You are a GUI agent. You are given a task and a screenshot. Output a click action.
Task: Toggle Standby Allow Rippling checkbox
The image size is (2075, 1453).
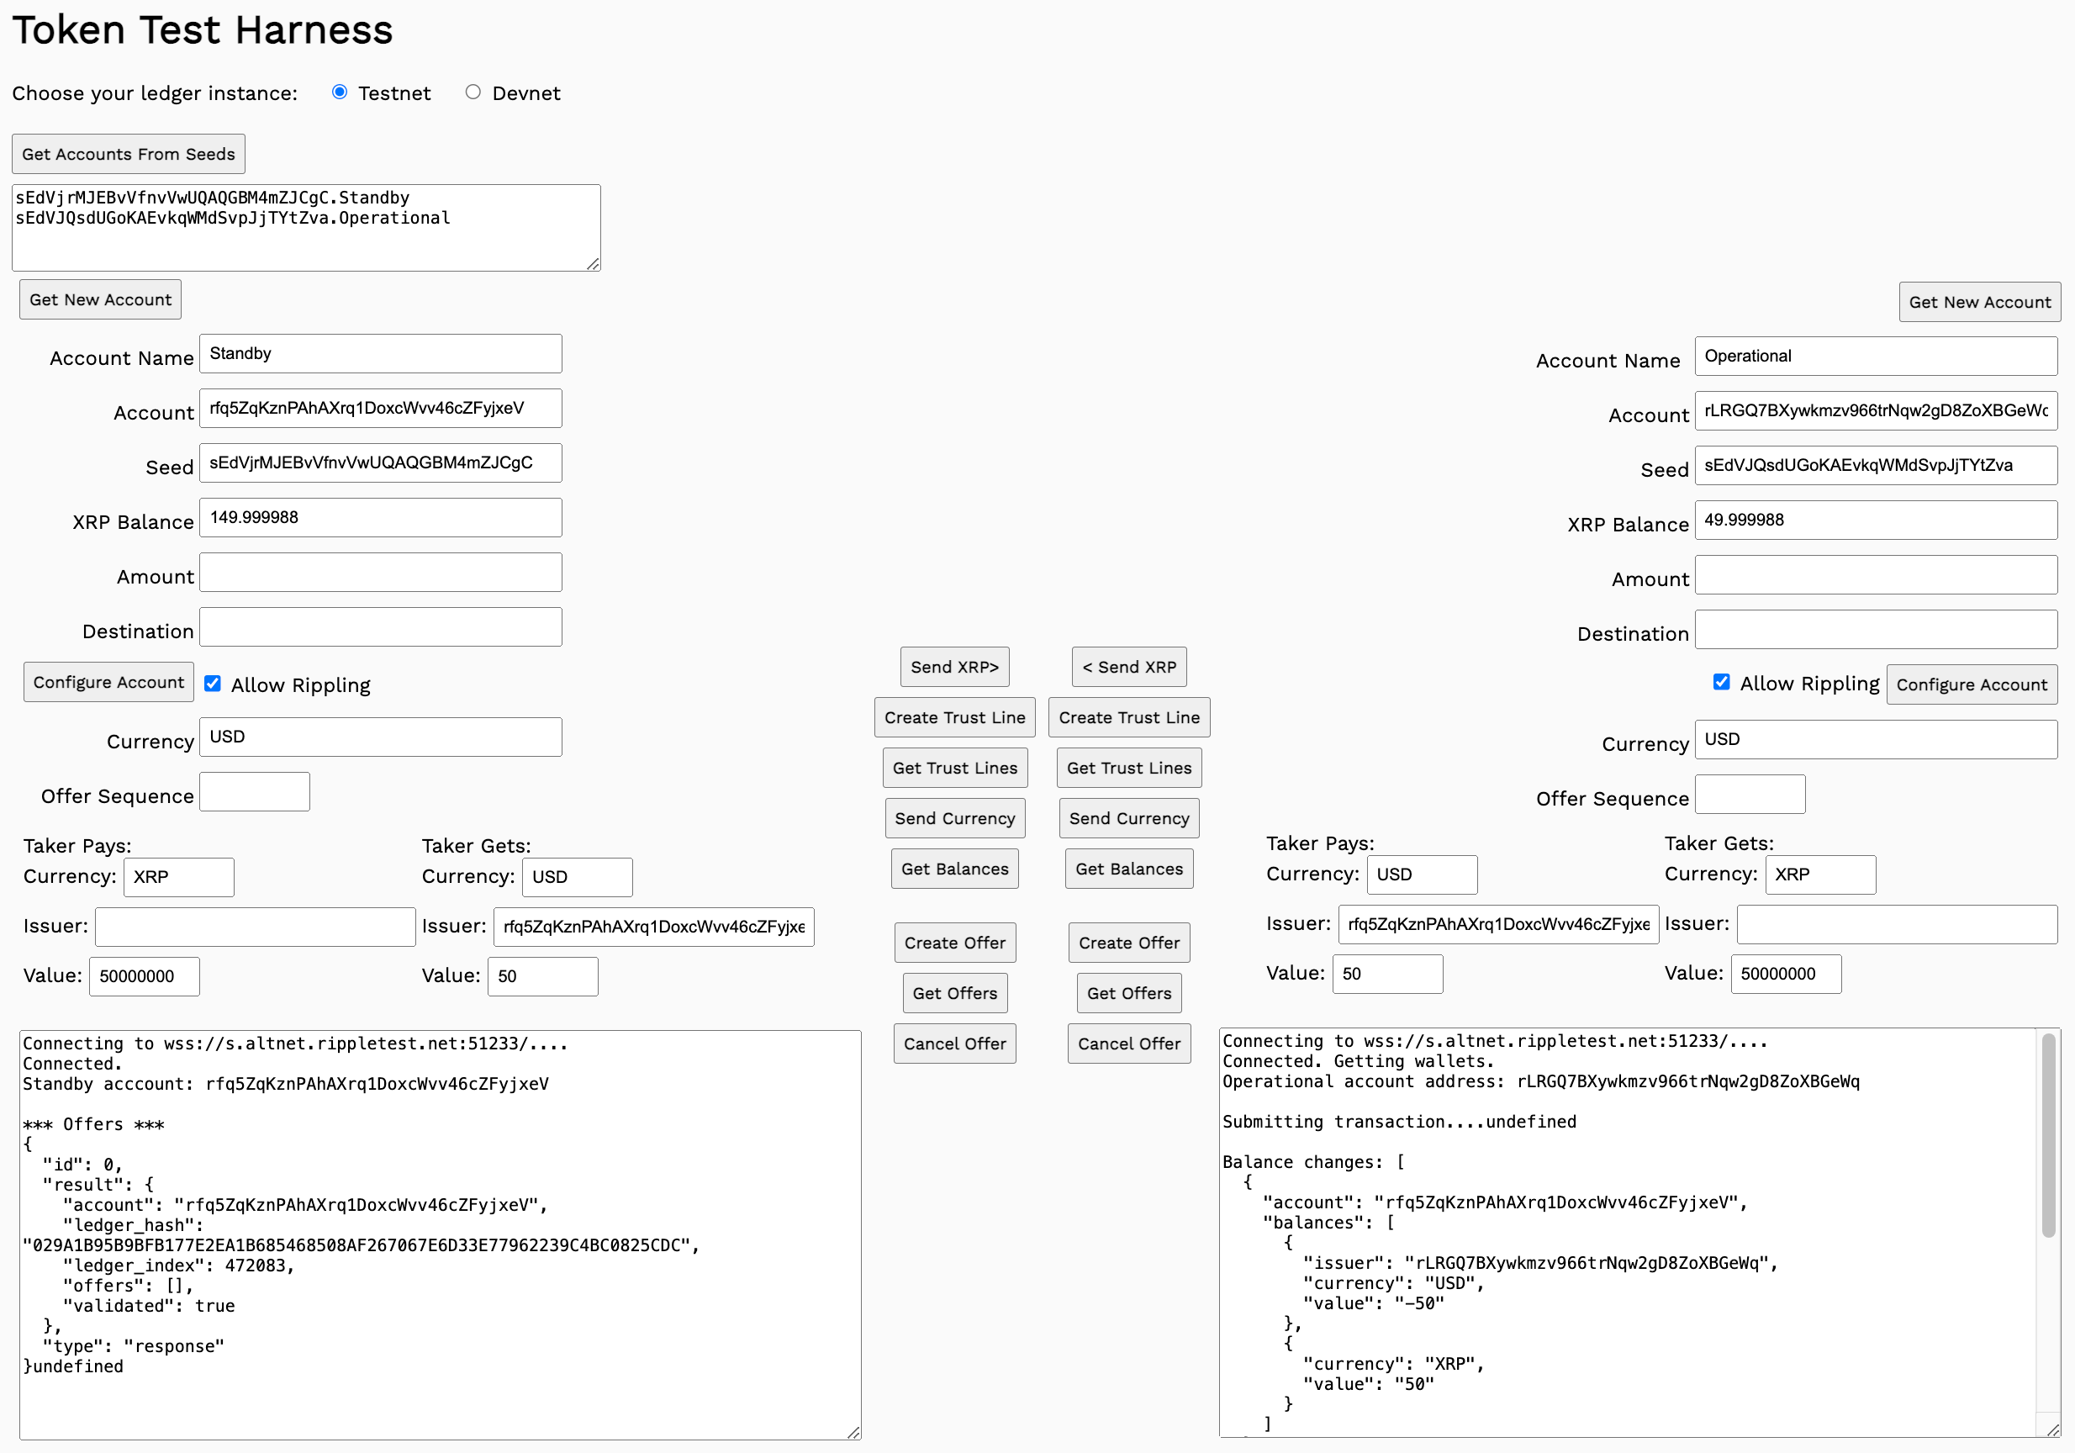coord(213,684)
